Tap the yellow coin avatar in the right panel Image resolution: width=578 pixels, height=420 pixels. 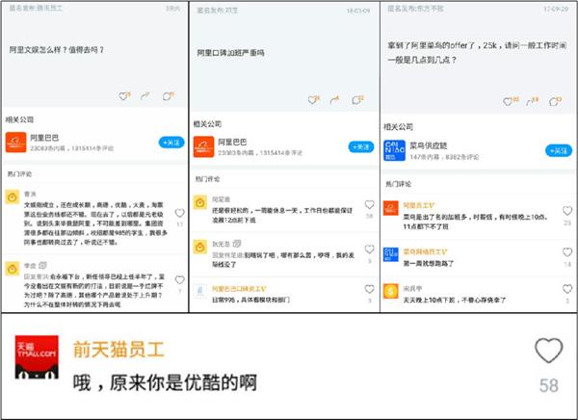[391, 291]
